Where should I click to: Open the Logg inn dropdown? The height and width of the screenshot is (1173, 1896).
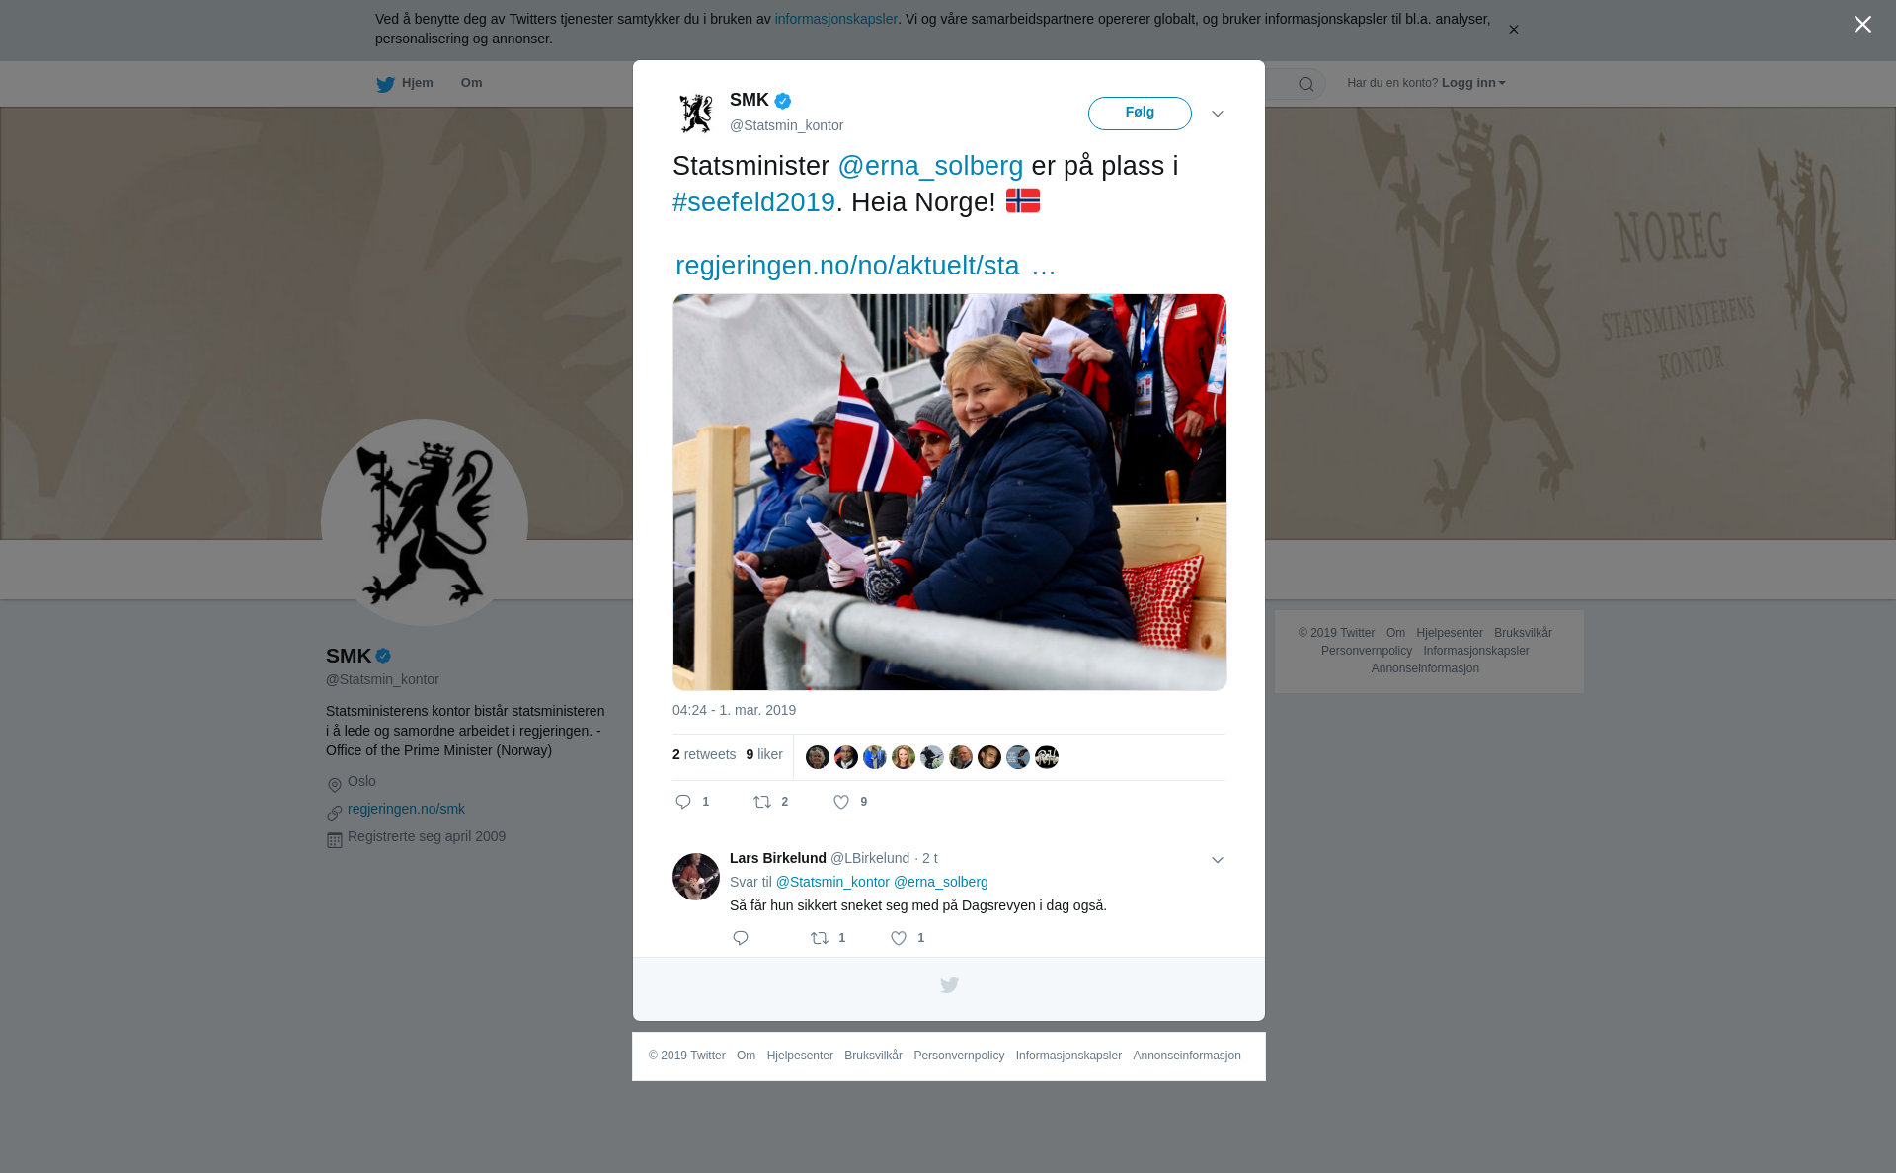point(1473,83)
